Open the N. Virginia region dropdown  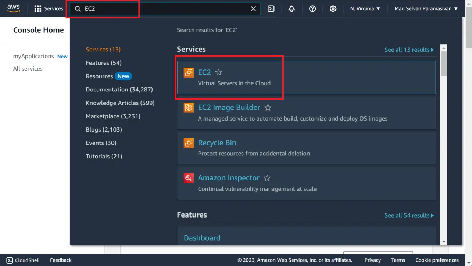click(365, 8)
